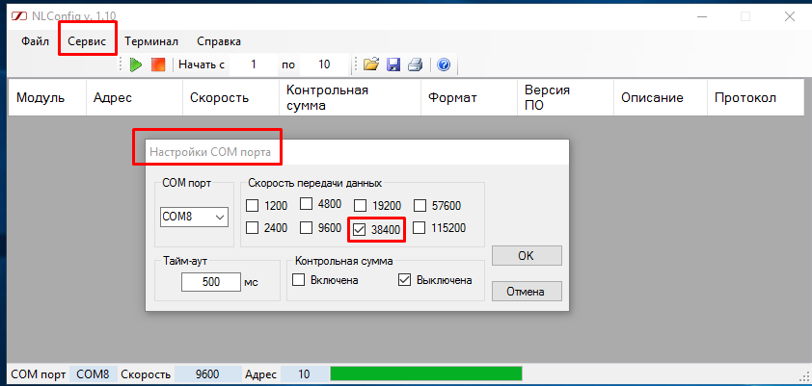
Task: Uncheck the 38400 baud rate box
Action: [360, 230]
